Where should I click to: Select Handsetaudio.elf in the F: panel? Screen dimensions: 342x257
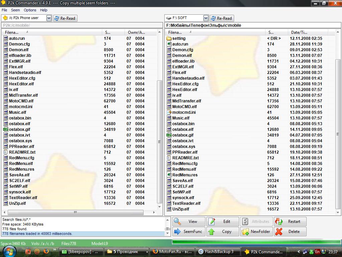click(x=188, y=78)
